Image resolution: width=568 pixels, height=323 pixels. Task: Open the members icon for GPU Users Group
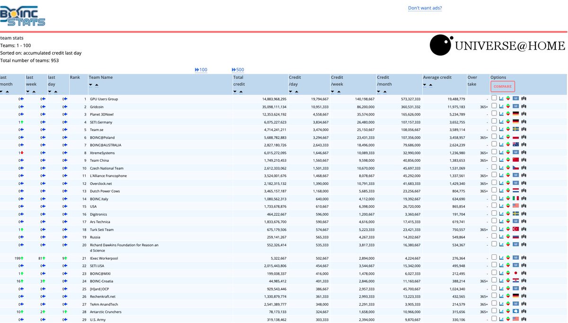524,98
